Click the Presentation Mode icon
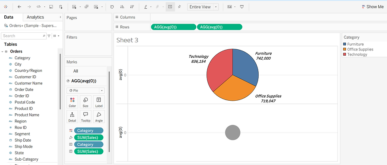This screenshot has height=165, width=387. pyautogui.click(x=242, y=7)
